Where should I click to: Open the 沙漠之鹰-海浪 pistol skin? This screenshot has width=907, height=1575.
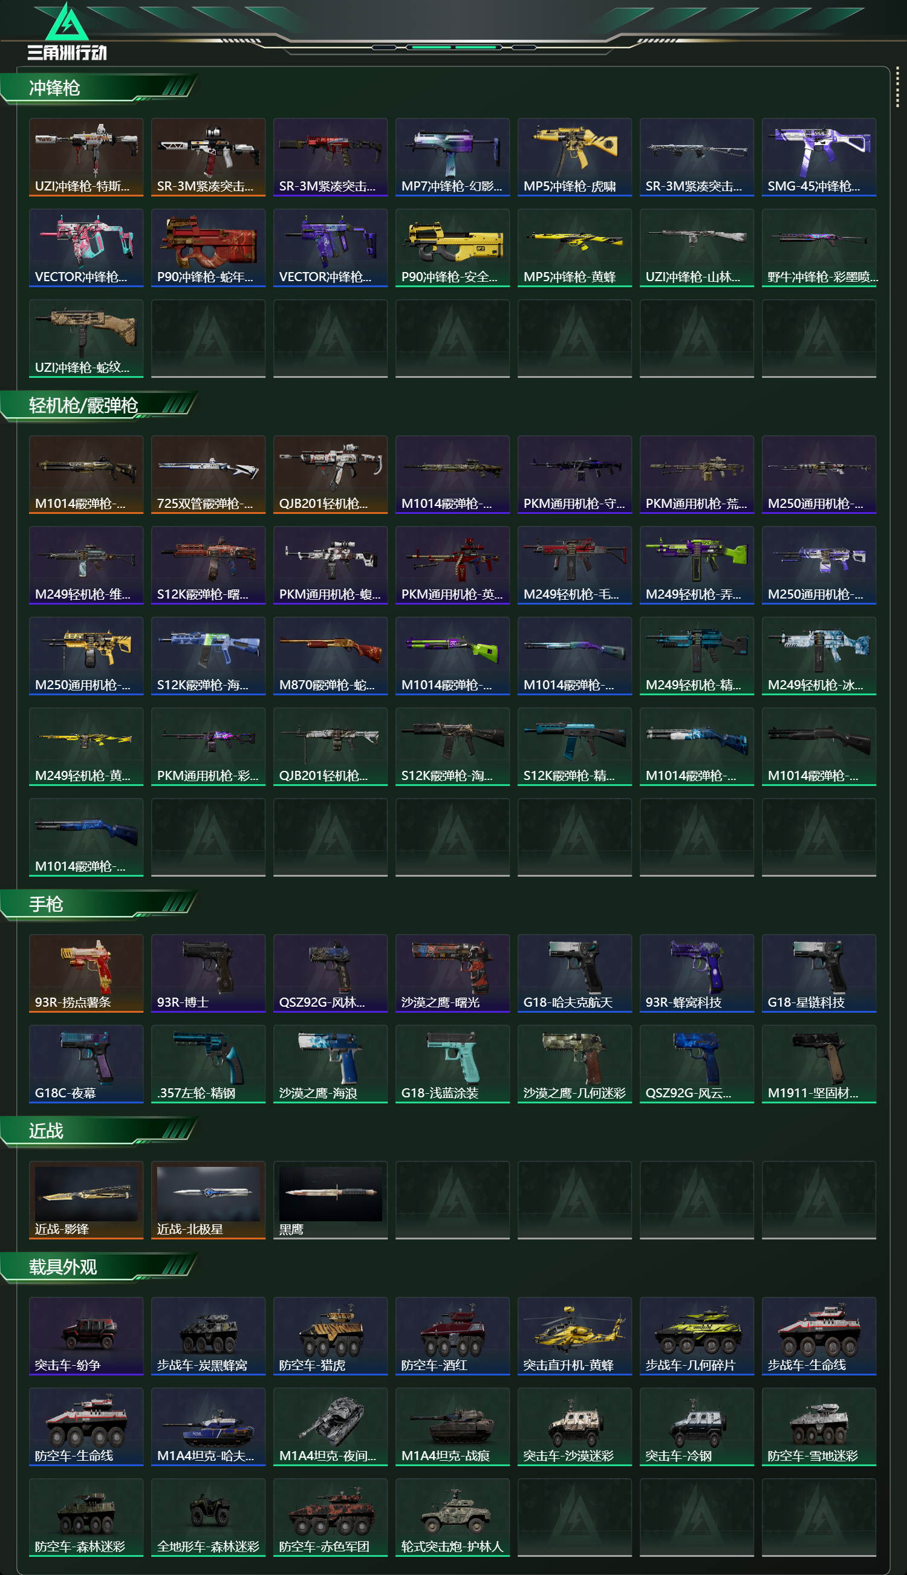(330, 1064)
